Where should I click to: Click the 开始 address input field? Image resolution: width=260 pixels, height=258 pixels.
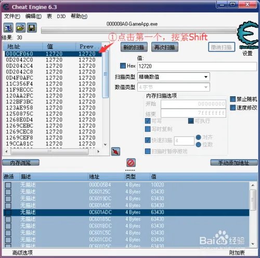[193, 104]
